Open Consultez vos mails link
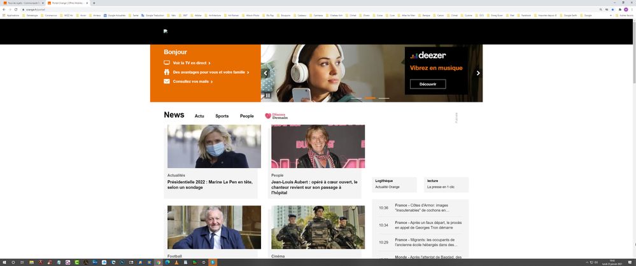Image resolution: width=636 pixels, height=266 pixels. point(192,81)
